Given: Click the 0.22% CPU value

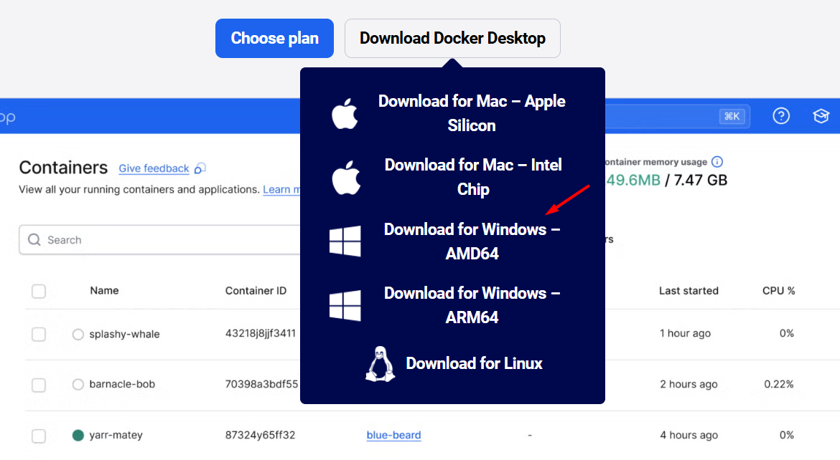Looking at the screenshot, I should coord(779,384).
